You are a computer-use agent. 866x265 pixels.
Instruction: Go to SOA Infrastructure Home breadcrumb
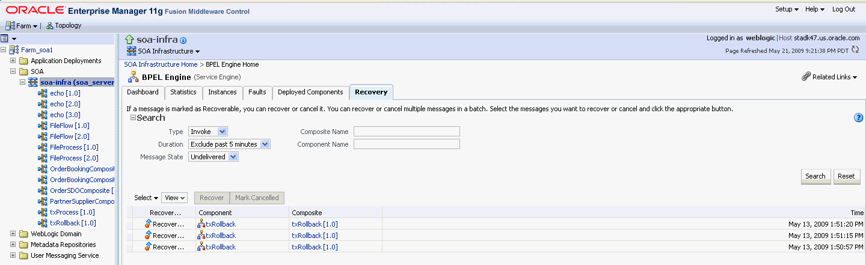pos(161,64)
